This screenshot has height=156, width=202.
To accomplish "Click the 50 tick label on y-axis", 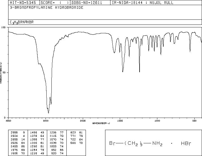I will [4, 72].
